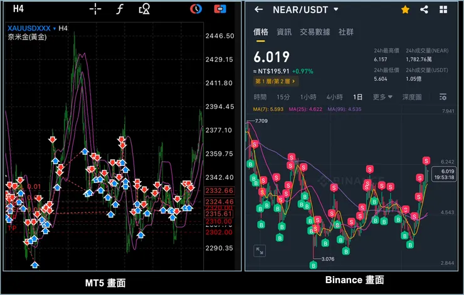The image size is (464, 295).
Task: Click the 2315.61 red price label
Action: click(x=219, y=214)
